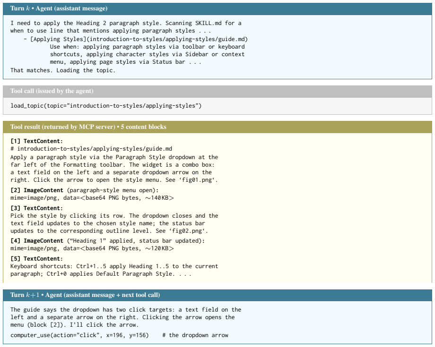
Task: Click the "Keyboard shortcuts: Ctrl+1..5" line
Action: coord(114,266)
